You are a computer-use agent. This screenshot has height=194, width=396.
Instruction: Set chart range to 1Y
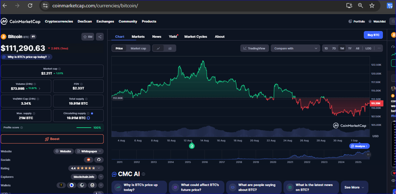coord(350,48)
